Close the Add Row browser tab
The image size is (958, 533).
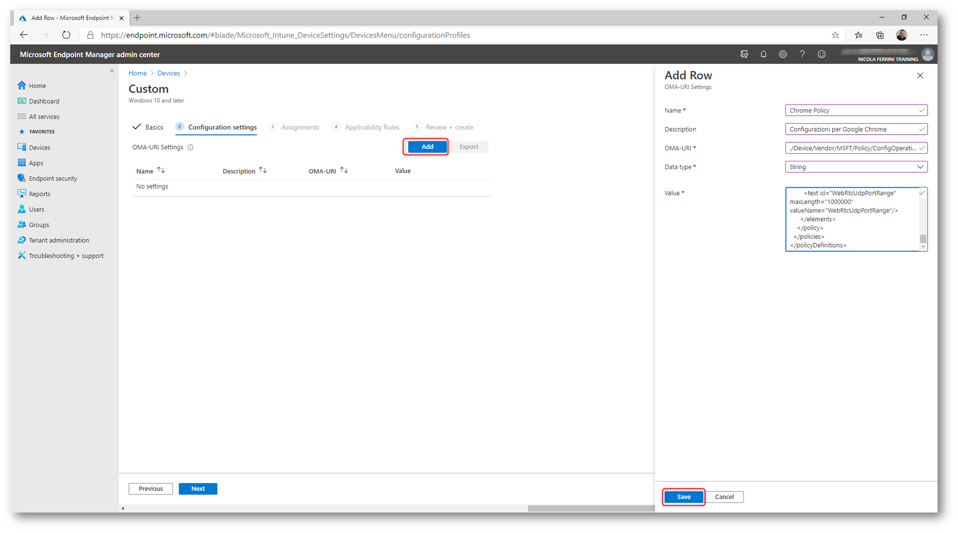point(121,18)
